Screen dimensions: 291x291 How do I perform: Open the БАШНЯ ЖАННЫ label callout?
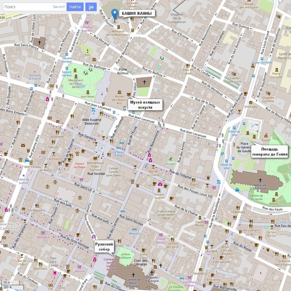pos(137,14)
